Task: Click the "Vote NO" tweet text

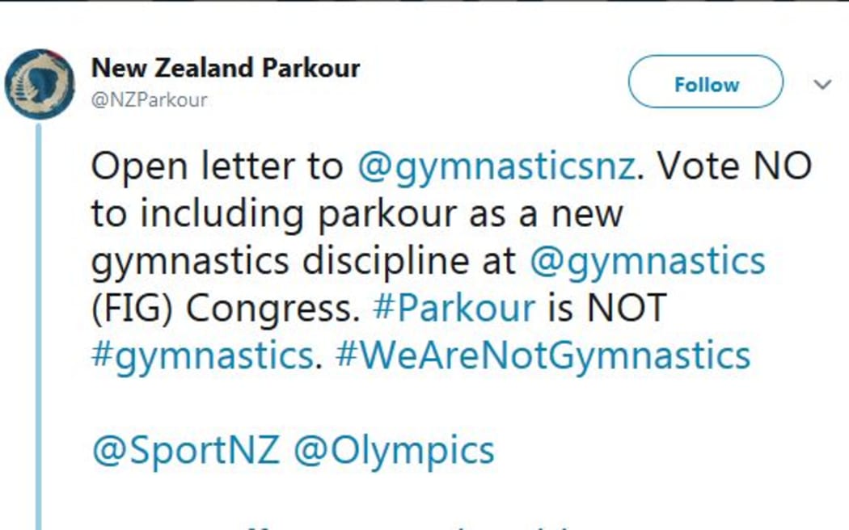Action: [x=734, y=166]
